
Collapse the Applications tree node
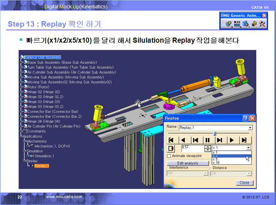click(21, 136)
